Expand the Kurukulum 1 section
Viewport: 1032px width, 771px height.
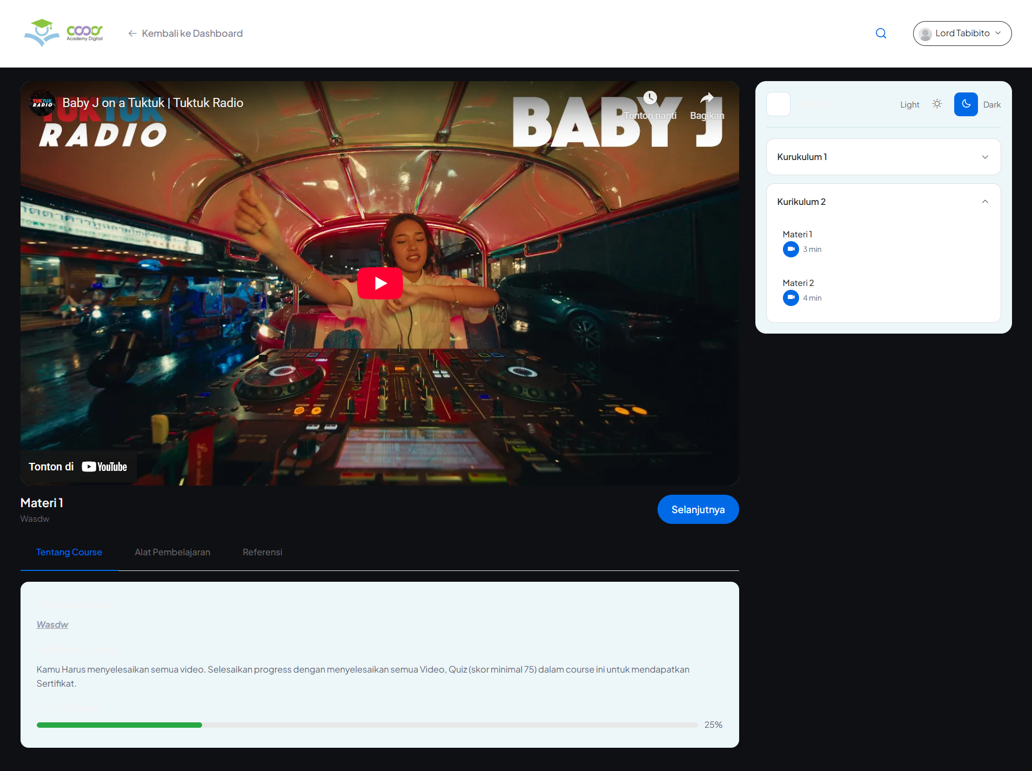(883, 157)
